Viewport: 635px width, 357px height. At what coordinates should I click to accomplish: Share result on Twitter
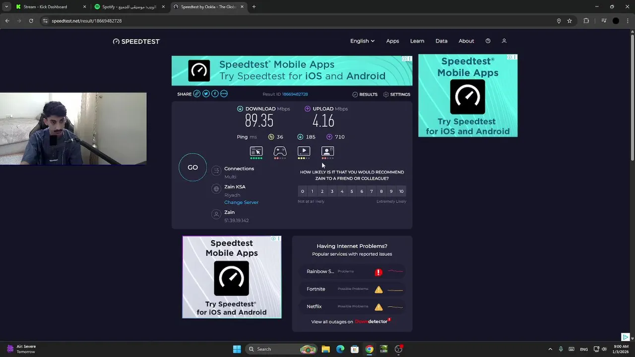pyautogui.click(x=206, y=94)
